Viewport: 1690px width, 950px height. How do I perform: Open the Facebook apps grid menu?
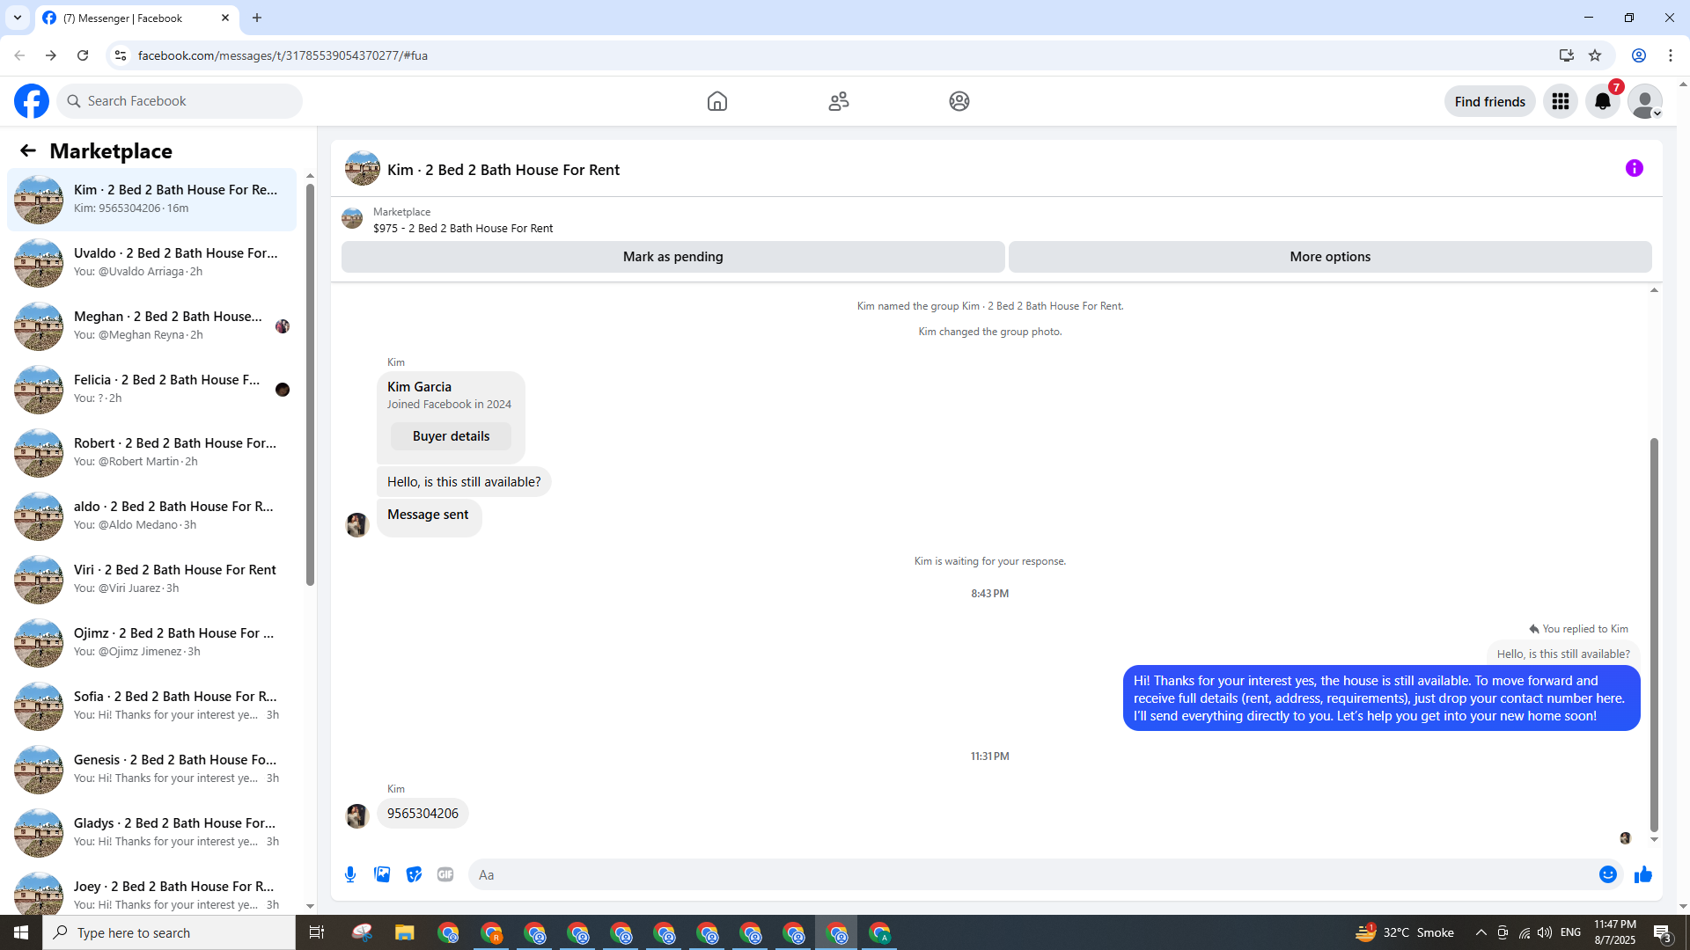pyautogui.click(x=1560, y=102)
